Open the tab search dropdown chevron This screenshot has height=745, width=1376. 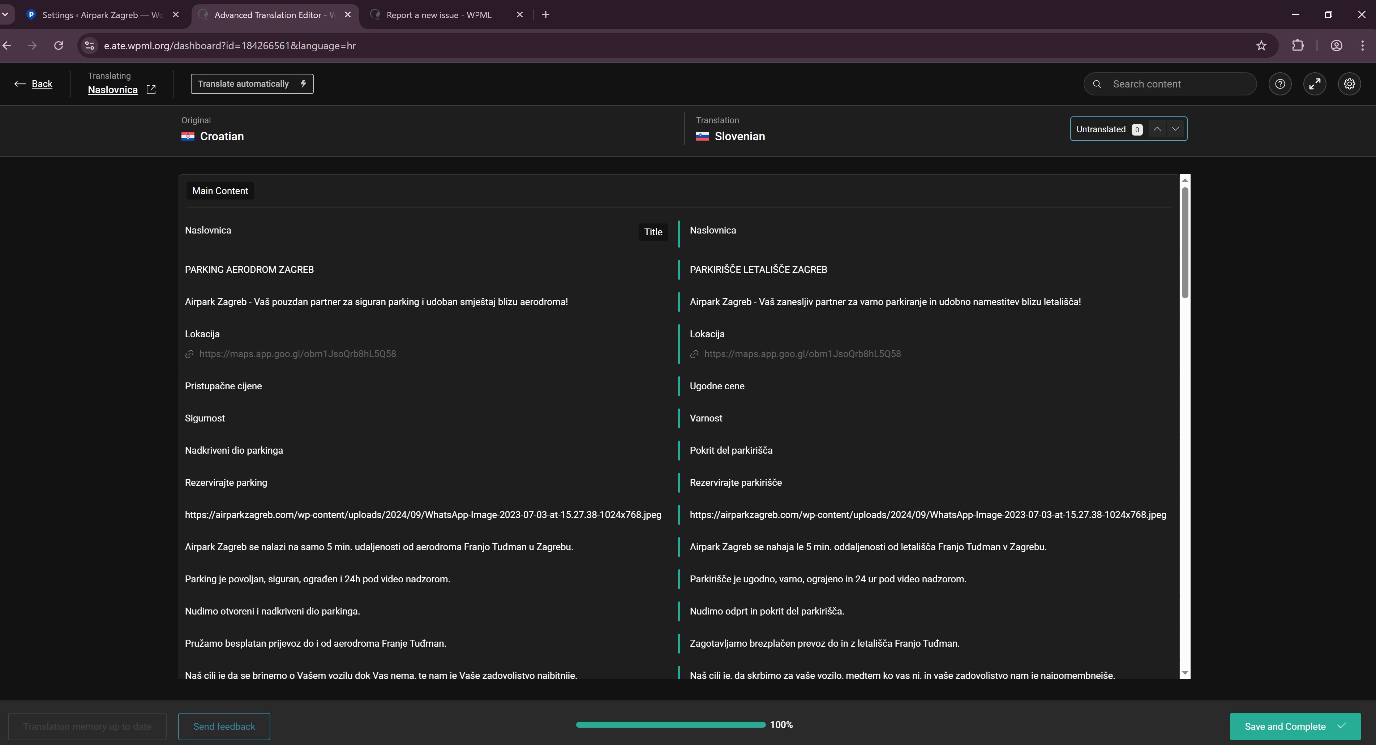(5, 14)
